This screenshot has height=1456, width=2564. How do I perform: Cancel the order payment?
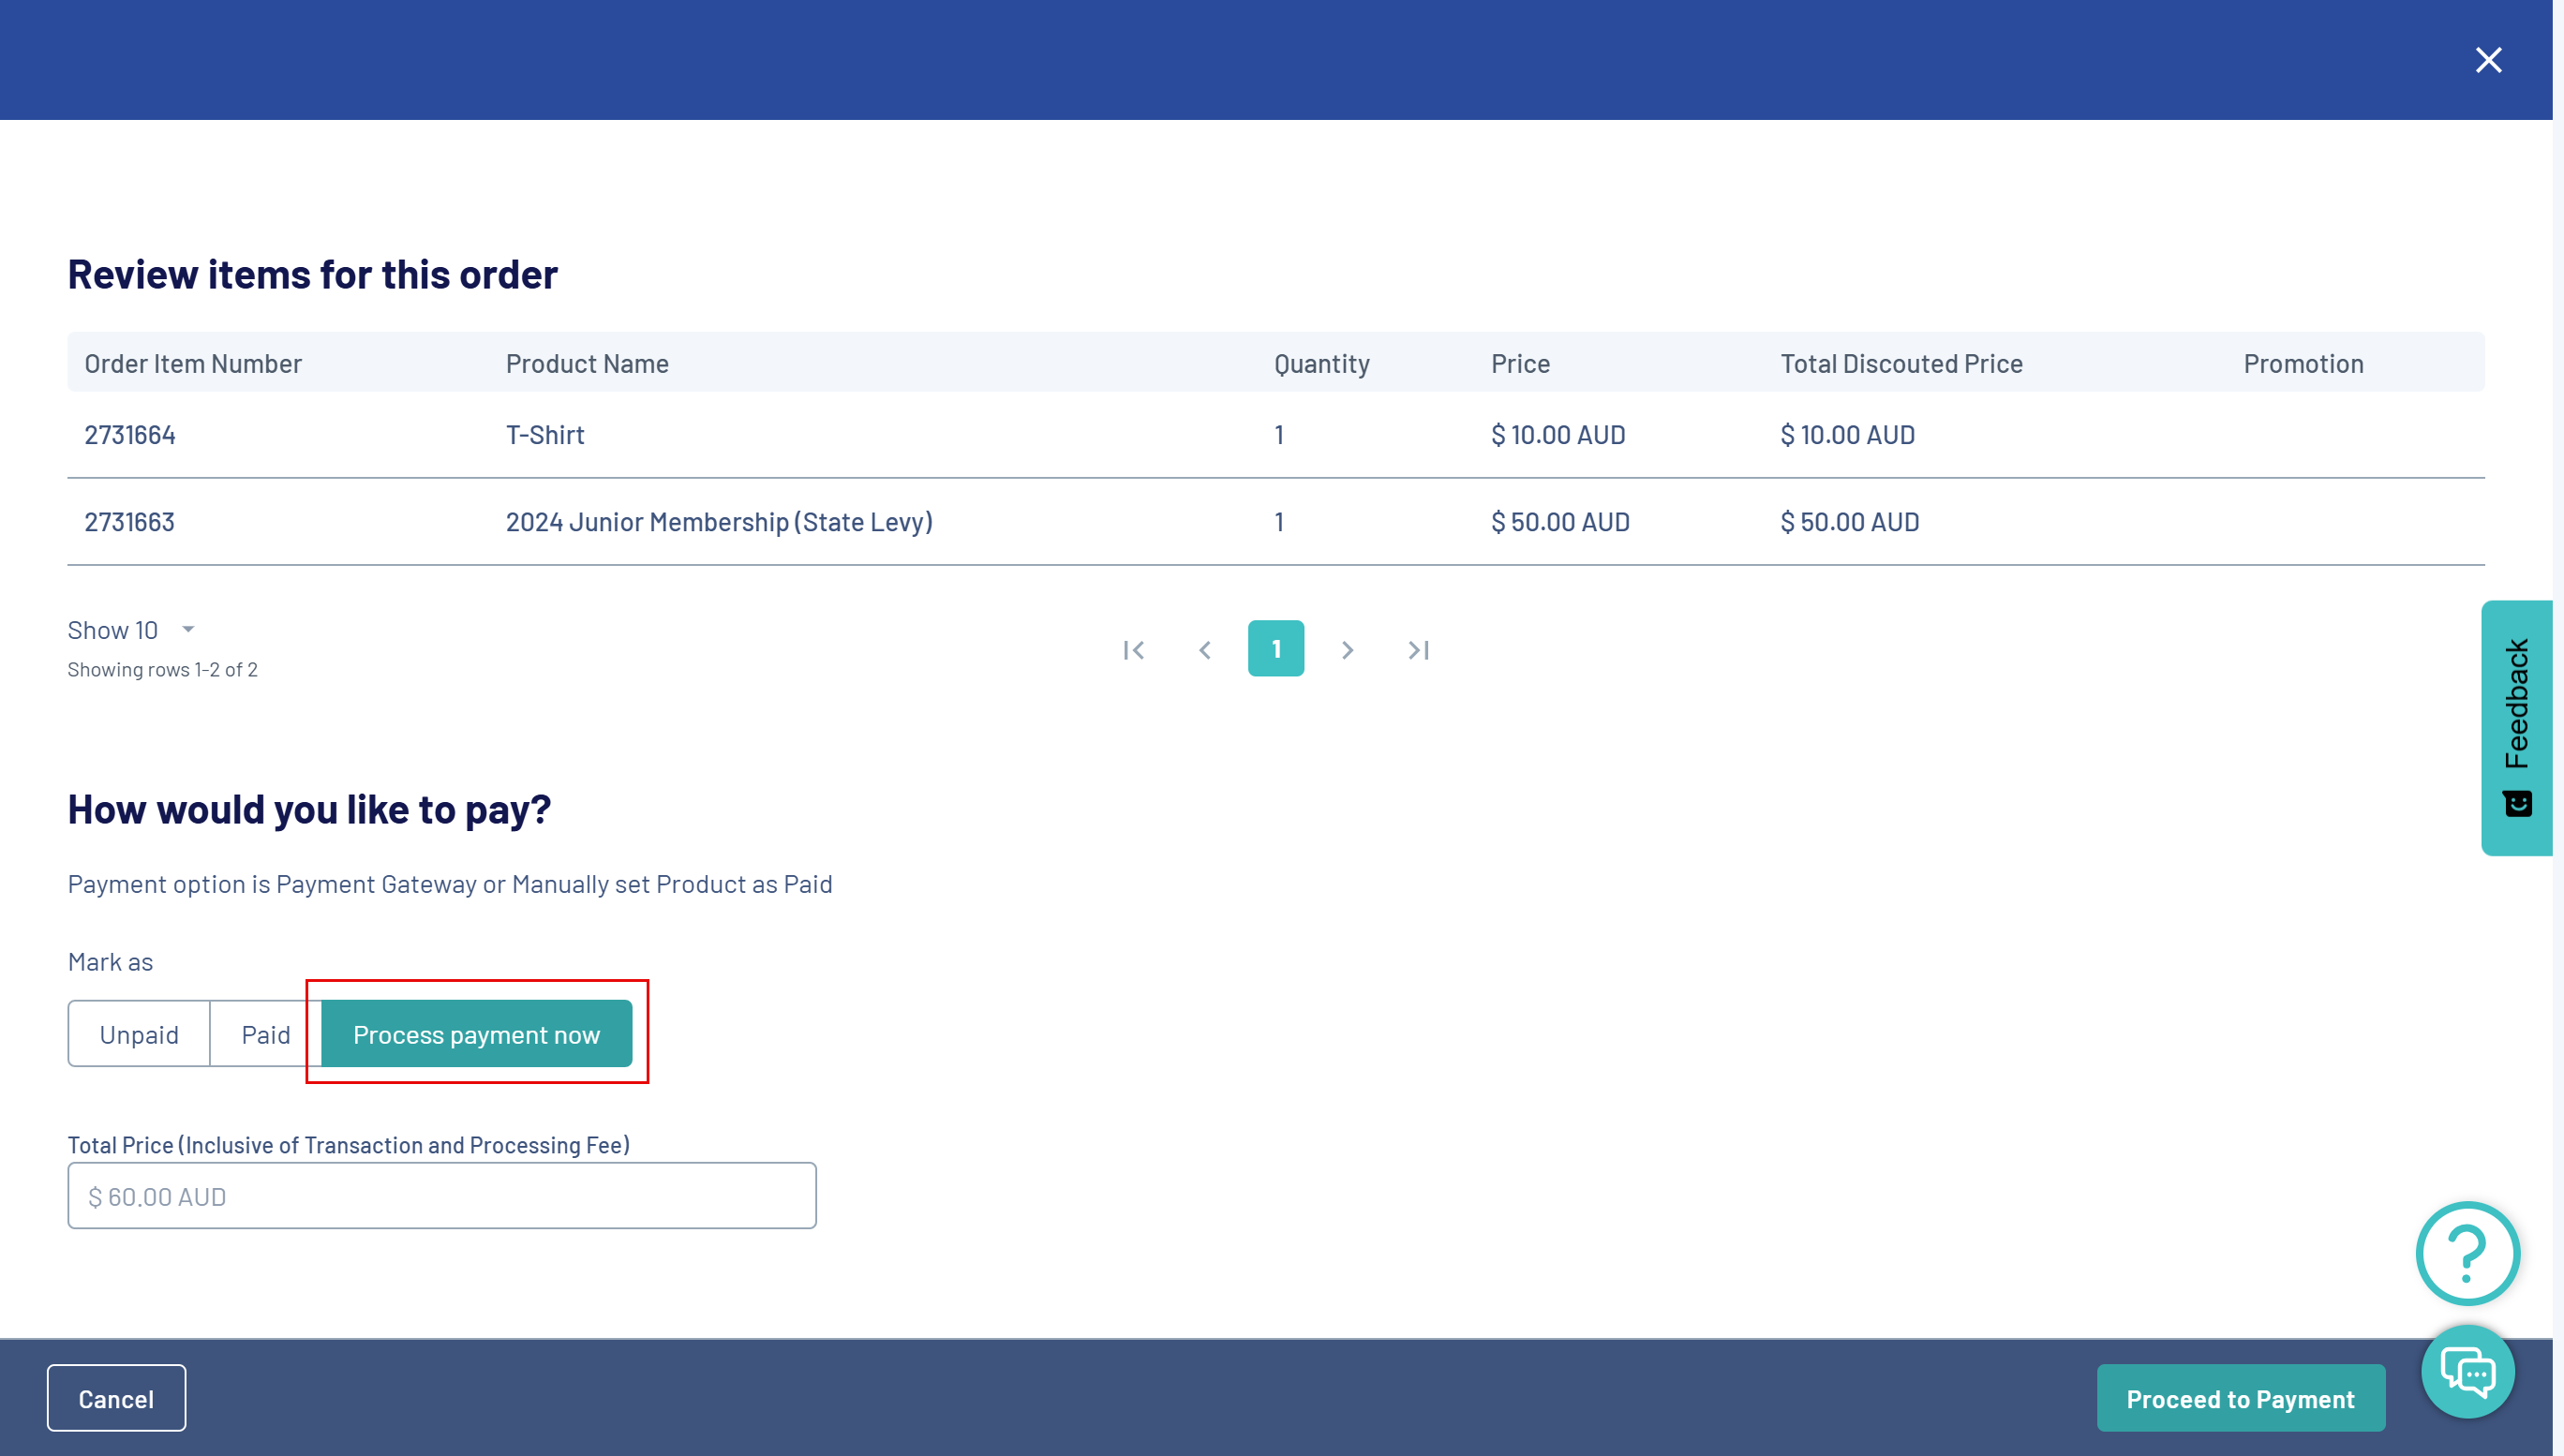(x=116, y=1398)
